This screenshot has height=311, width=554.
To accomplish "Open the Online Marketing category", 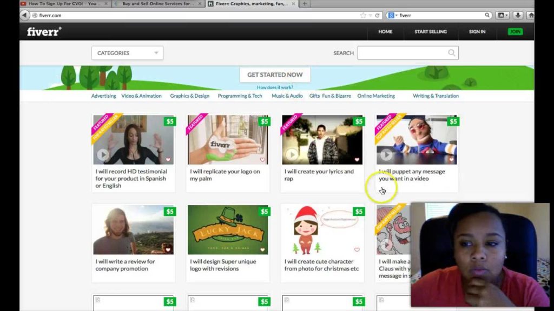I will pos(376,96).
